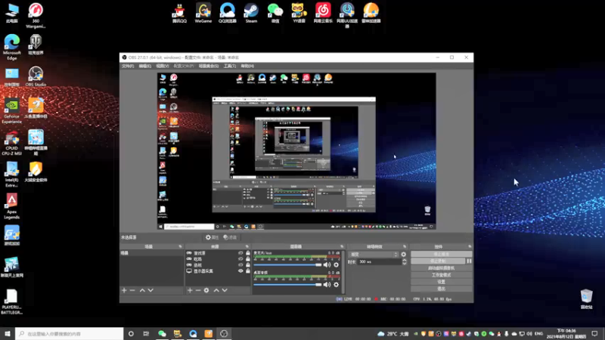The width and height of the screenshot is (605, 340).
Task: Click the 启动虚拟摄像机 button
Action: 442,268
